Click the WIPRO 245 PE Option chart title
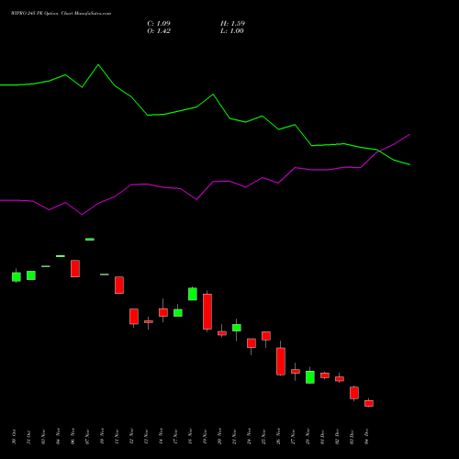Screen dimensions: 459x459 point(61,14)
